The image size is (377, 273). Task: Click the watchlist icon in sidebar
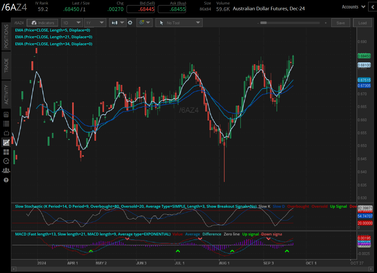(6, 123)
